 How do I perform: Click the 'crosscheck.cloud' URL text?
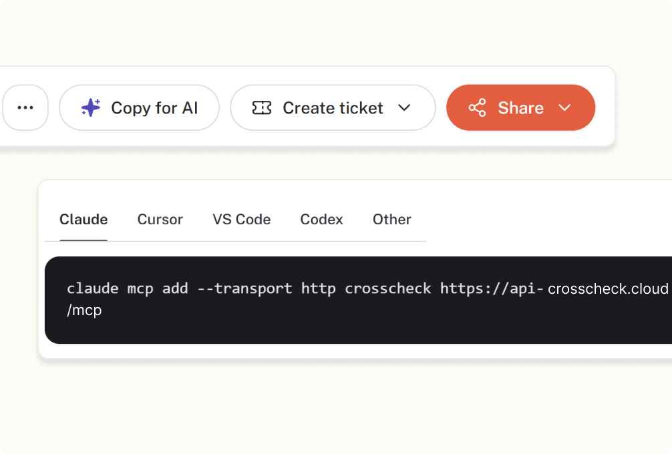[608, 289]
